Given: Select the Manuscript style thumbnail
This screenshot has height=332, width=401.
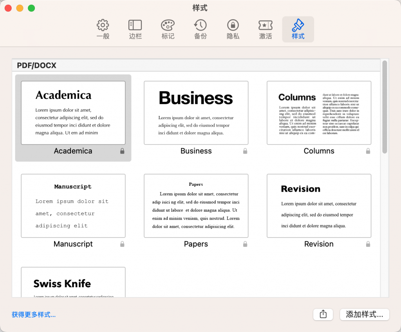Looking at the screenshot, I should [73, 205].
